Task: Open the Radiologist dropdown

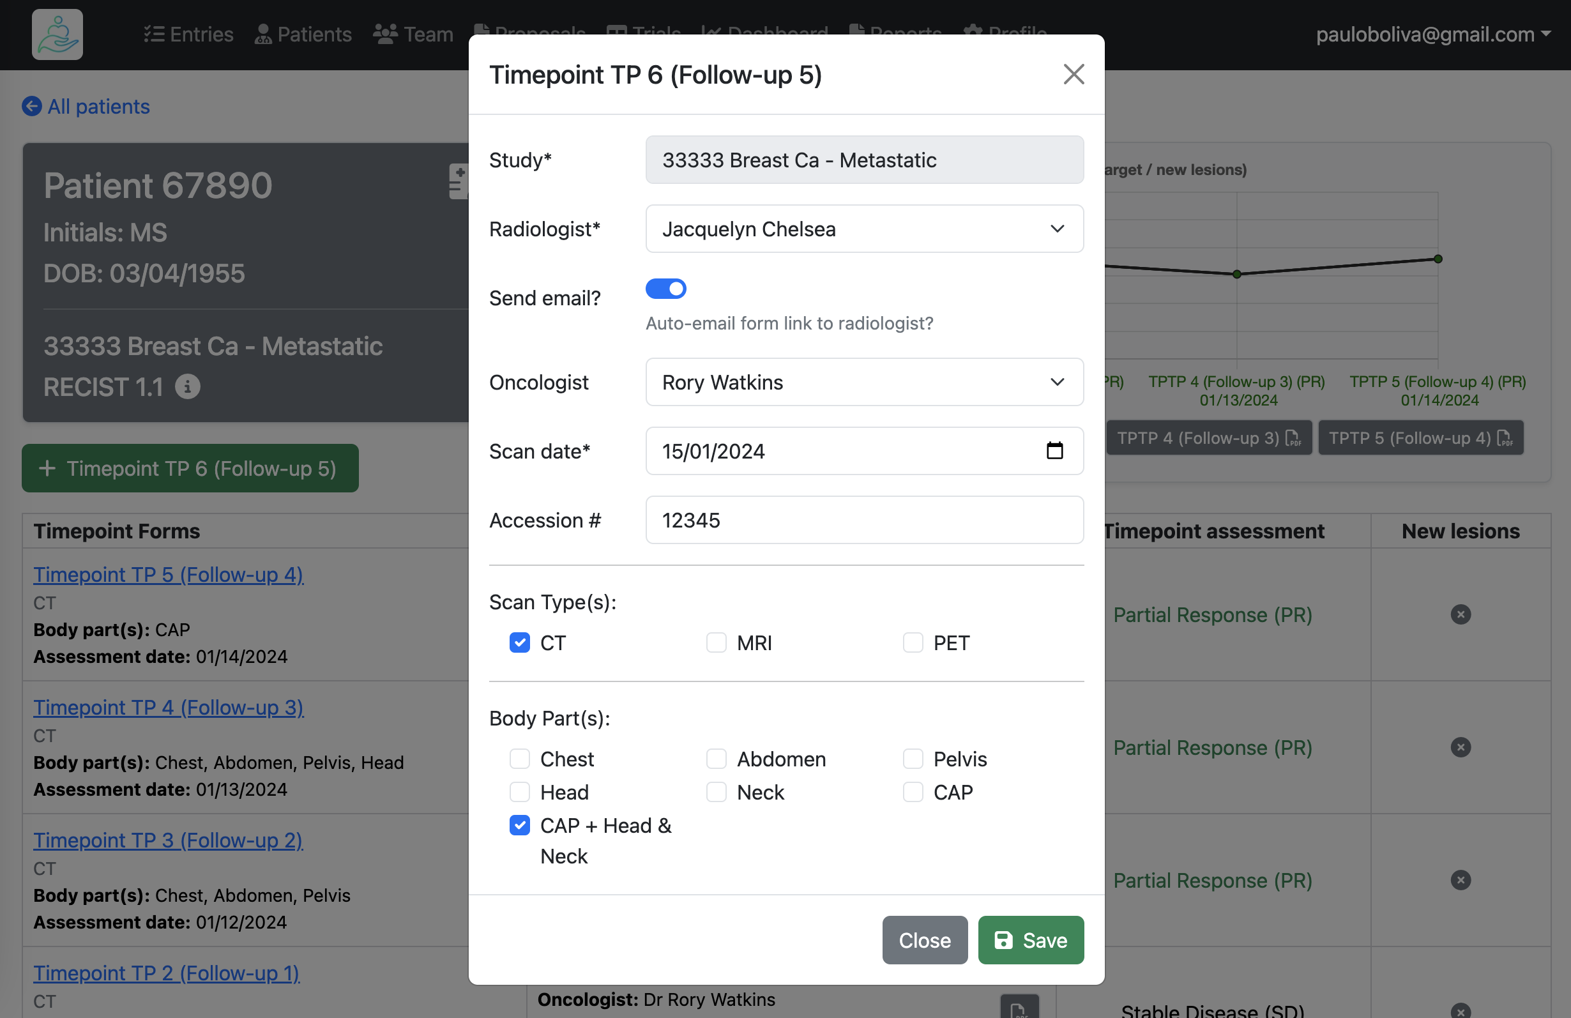Action: tap(863, 229)
